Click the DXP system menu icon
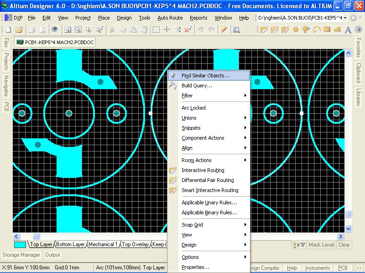This screenshot has height=273, width=365. click(8, 18)
